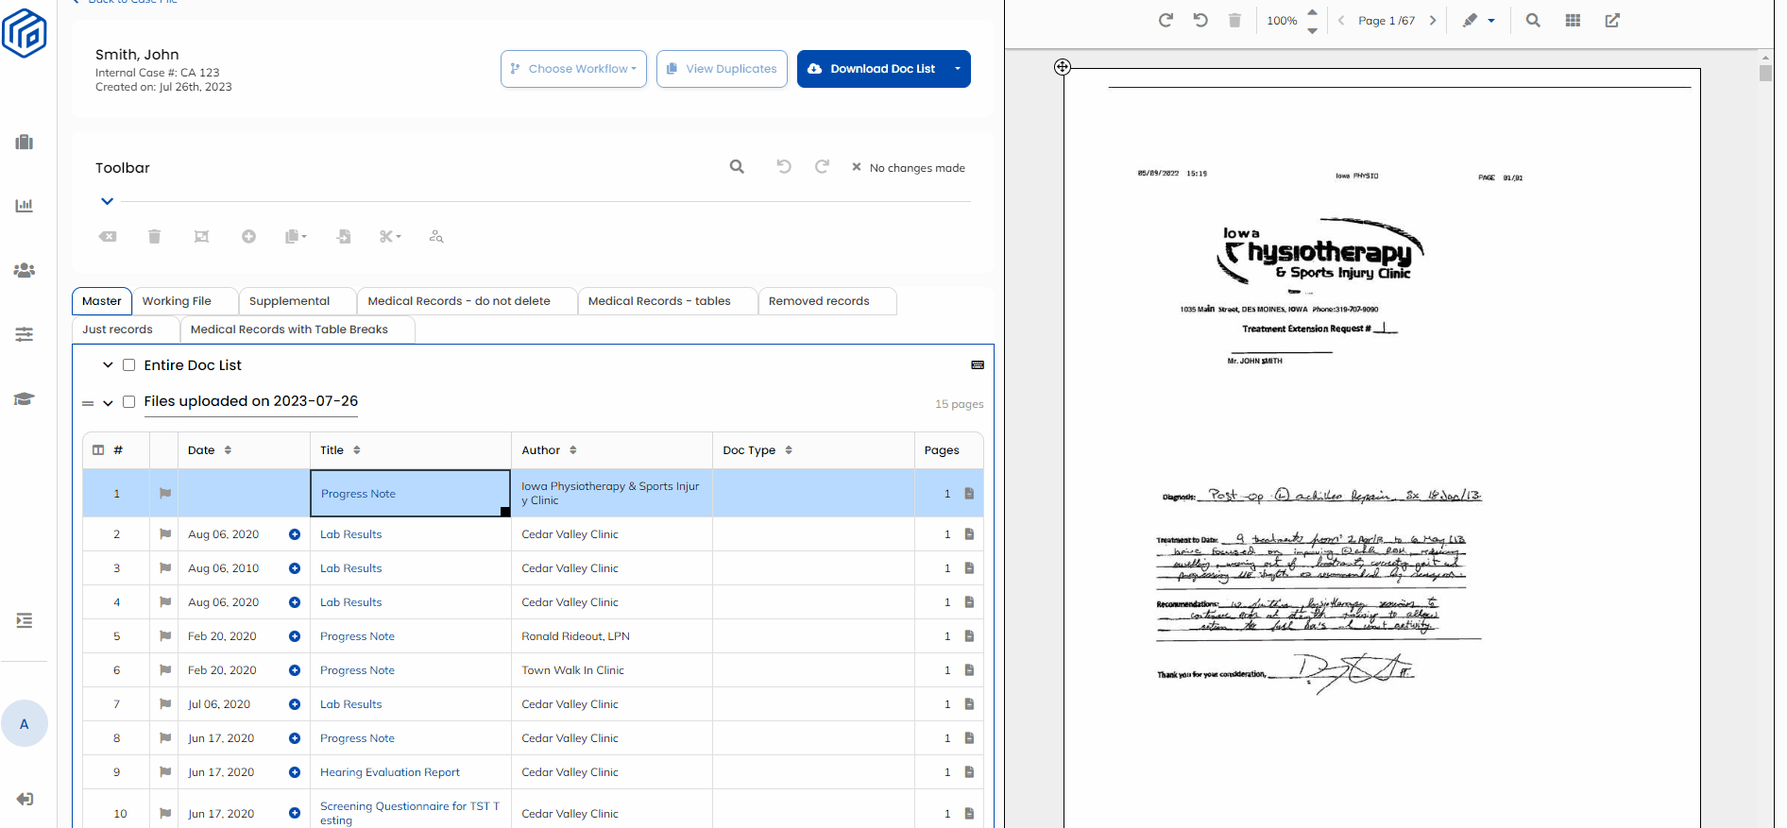The height and width of the screenshot is (828, 1787).
Task: Open the Download Doc List dropdown arrow
Action: tap(957, 69)
